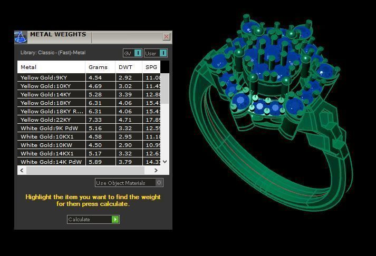Toggle the User library switch
This screenshot has height=256, width=376.
pyautogui.click(x=156, y=53)
